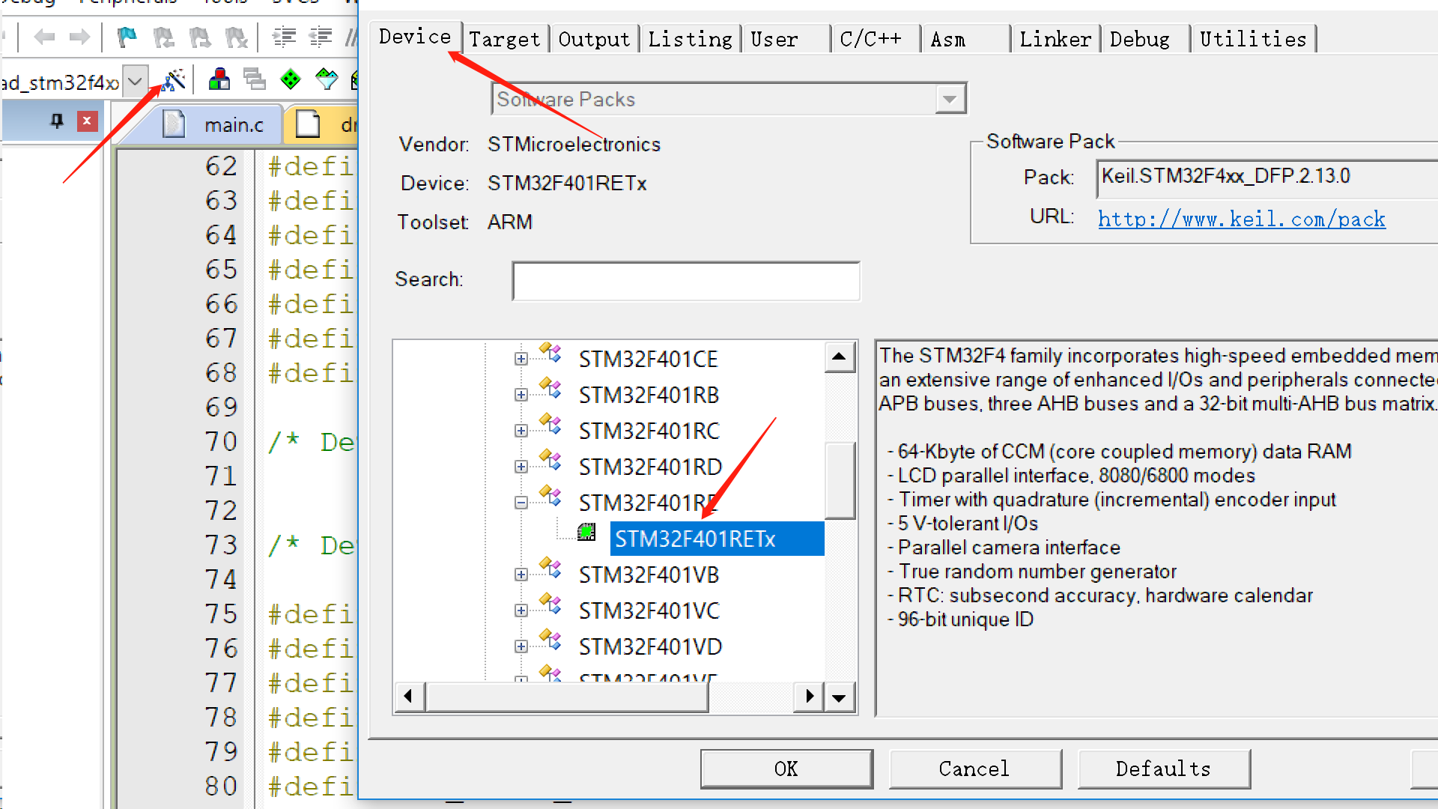This screenshot has height=809, width=1438.
Task: Toggle bookmark with the blue flag icon
Action: tap(127, 37)
